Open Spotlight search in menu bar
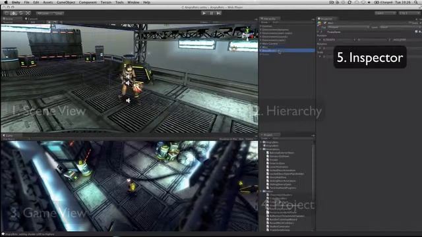Screen dimensions: 422x237 pos(416,2)
